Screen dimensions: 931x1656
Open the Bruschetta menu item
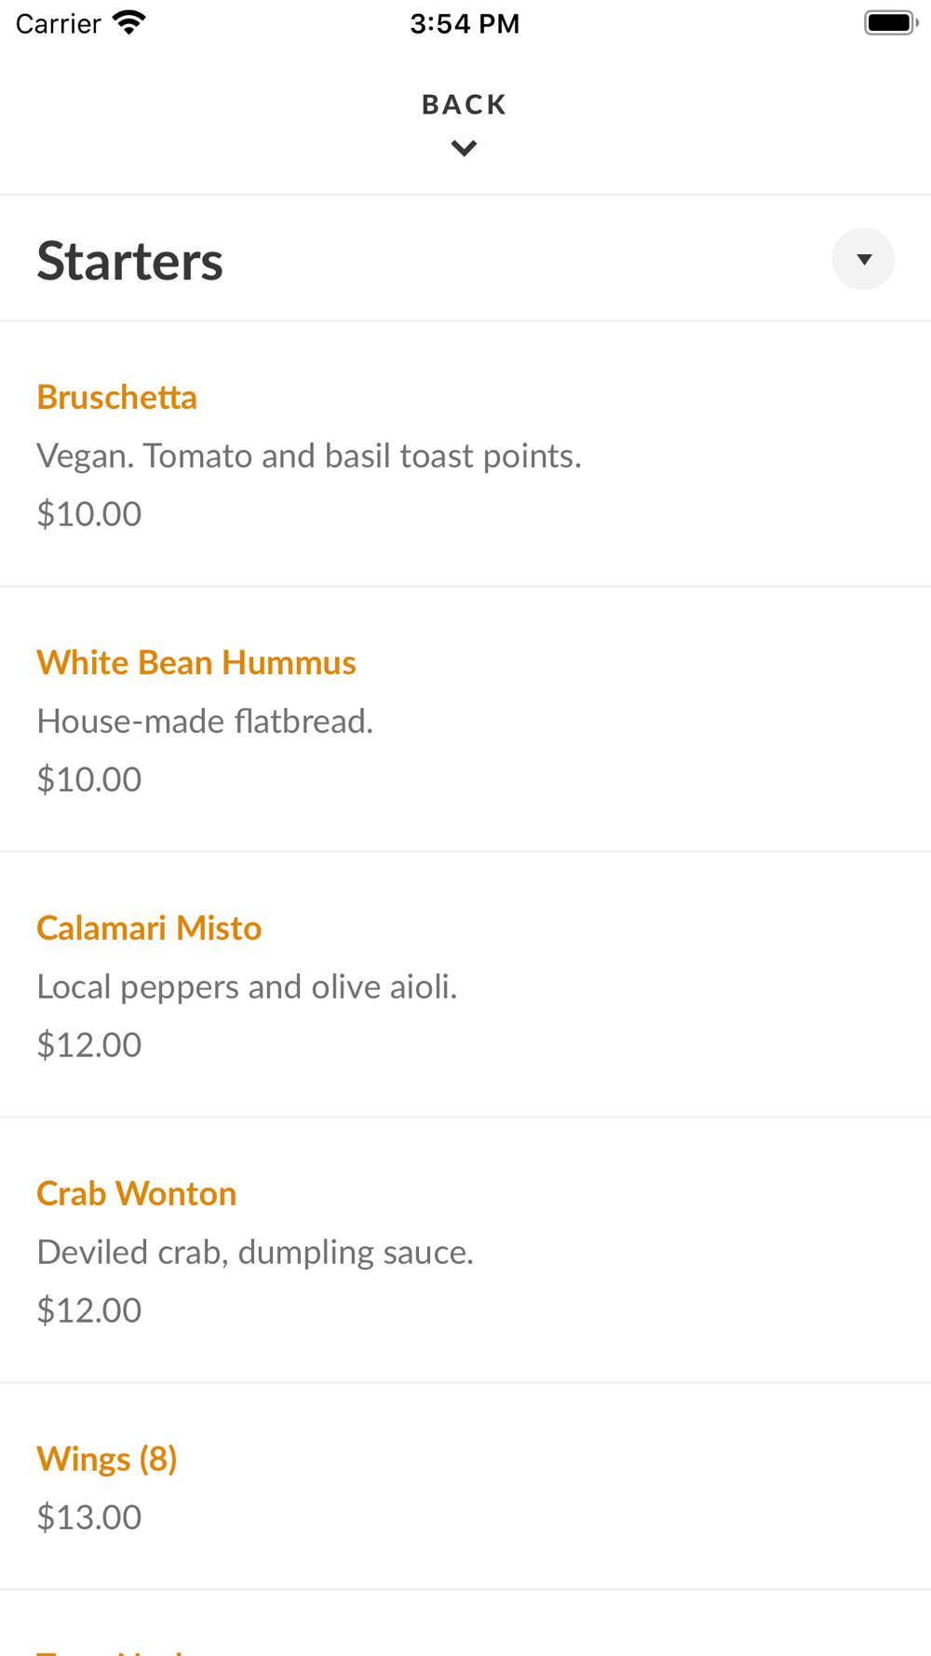click(x=117, y=398)
